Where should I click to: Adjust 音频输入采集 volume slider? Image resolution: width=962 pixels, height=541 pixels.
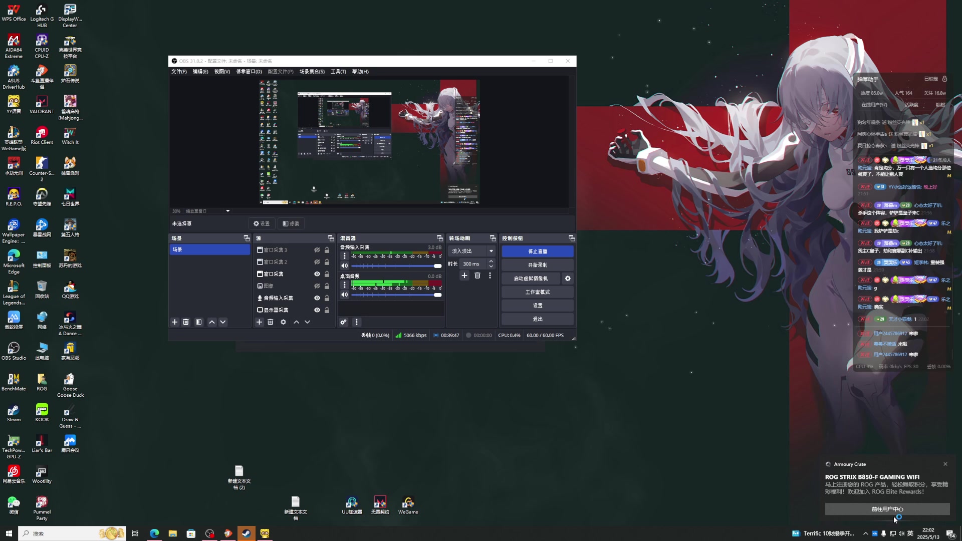tap(396, 266)
